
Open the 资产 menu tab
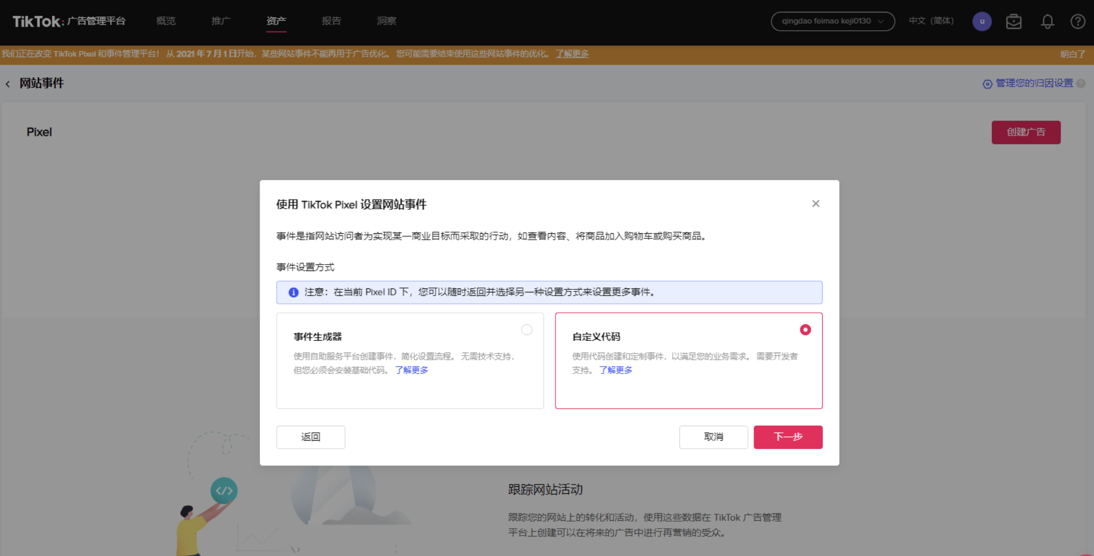(276, 21)
